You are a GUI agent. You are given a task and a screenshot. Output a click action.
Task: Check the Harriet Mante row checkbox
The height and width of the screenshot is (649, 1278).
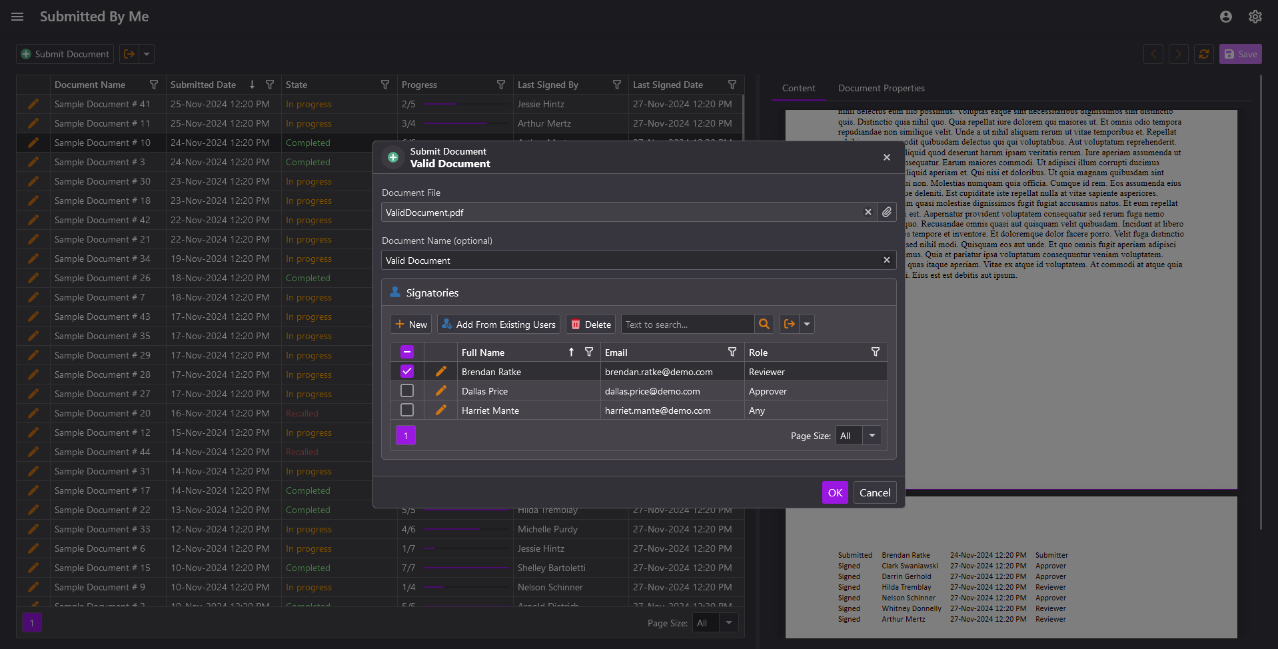coord(407,410)
